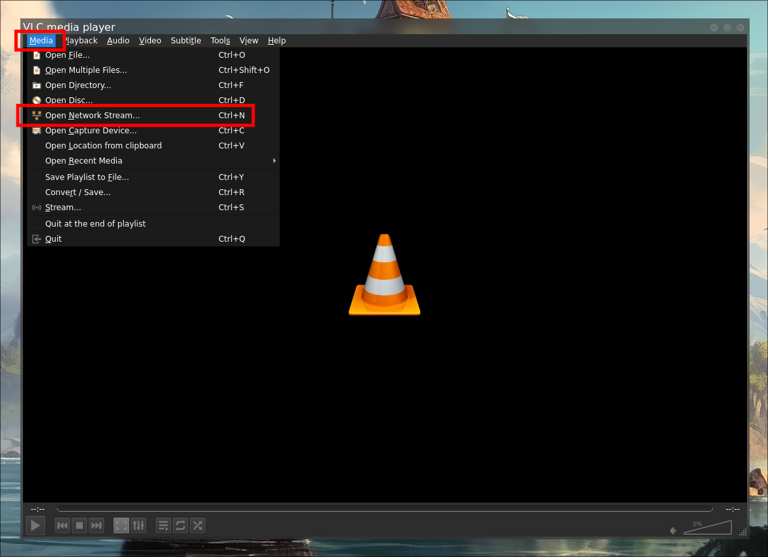The image size is (768, 557).
Task: Toggle the playlist view
Action: (163, 525)
